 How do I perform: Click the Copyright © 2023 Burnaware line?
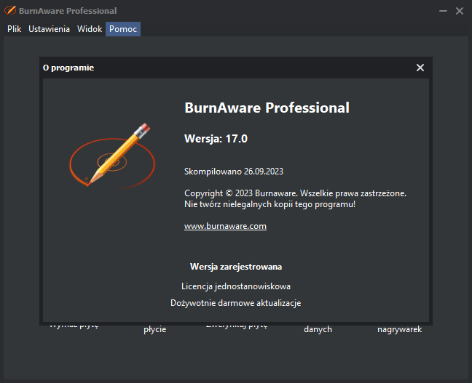(x=295, y=193)
